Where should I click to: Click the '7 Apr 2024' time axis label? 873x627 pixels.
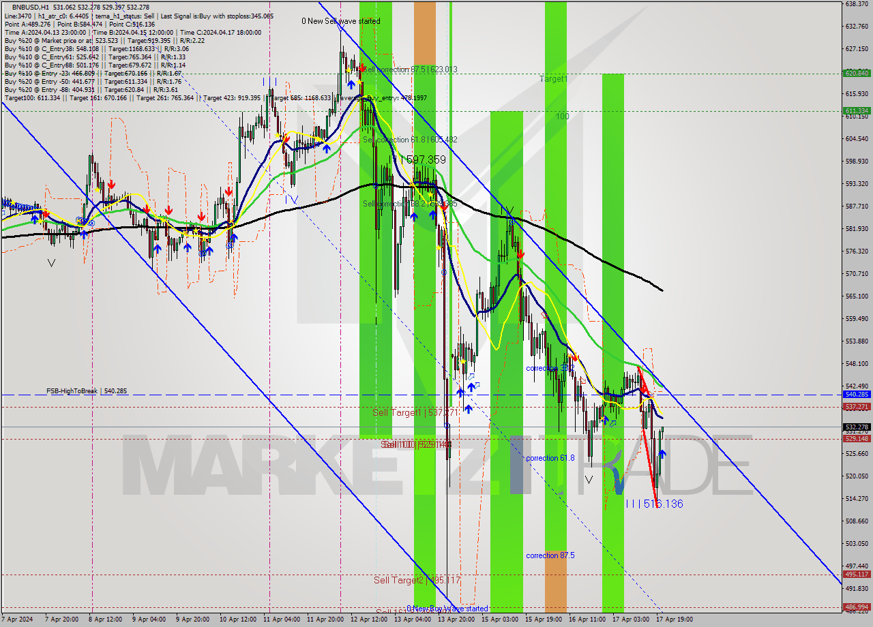pos(16,620)
